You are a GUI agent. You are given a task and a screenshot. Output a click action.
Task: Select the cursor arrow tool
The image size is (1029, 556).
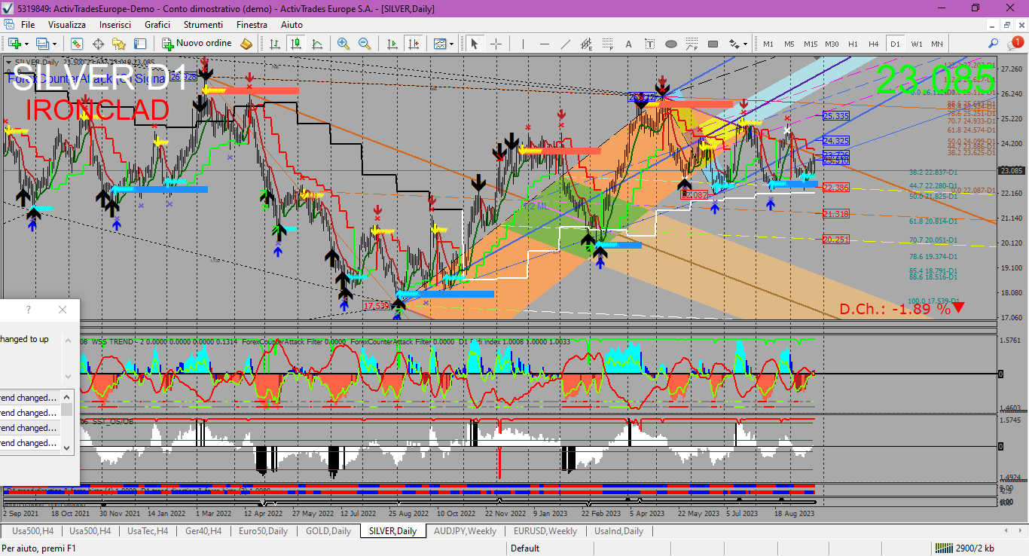tap(475, 44)
